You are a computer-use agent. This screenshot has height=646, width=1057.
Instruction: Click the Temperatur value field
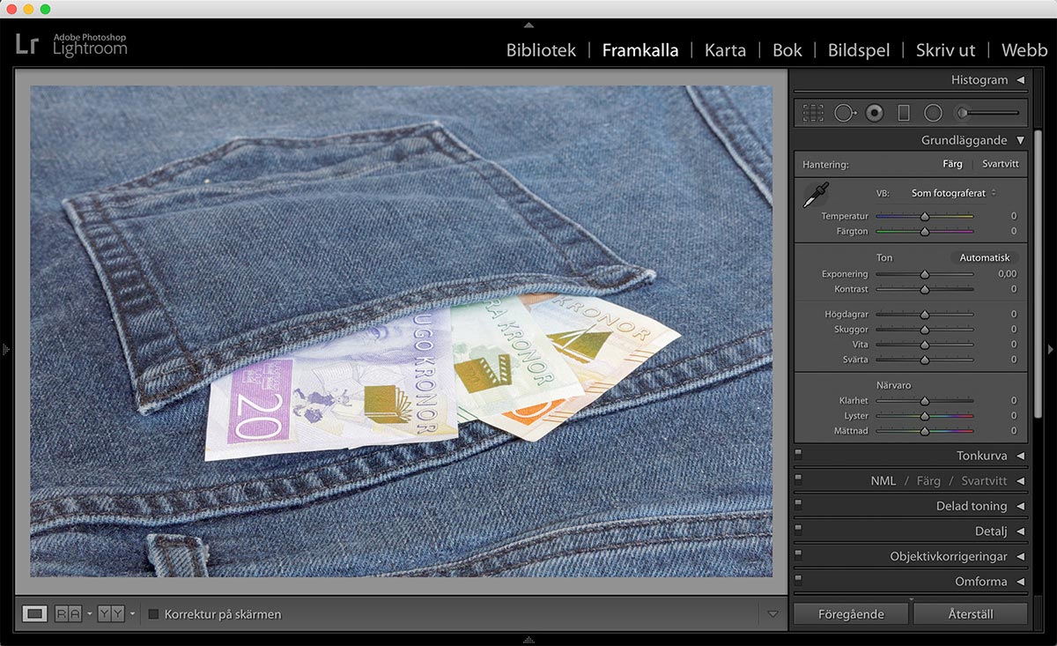pyautogui.click(x=1013, y=216)
